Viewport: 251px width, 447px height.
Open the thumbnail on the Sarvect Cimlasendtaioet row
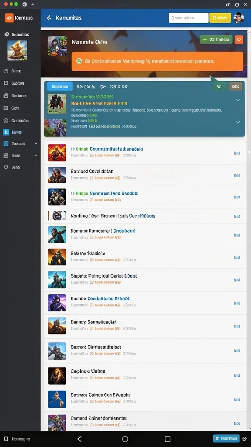tap(57, 351)
